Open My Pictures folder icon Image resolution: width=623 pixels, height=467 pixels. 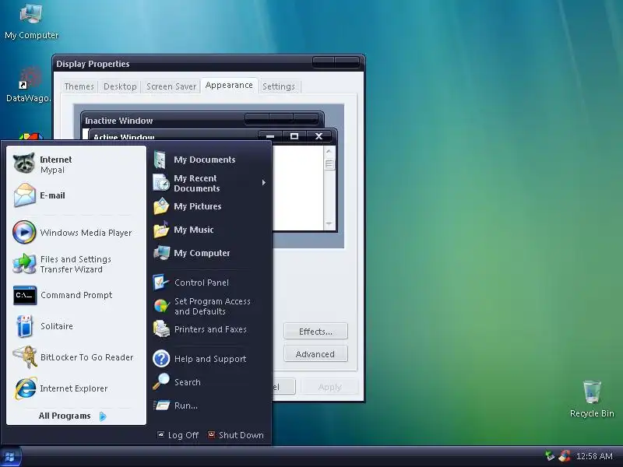click(161, 206)
